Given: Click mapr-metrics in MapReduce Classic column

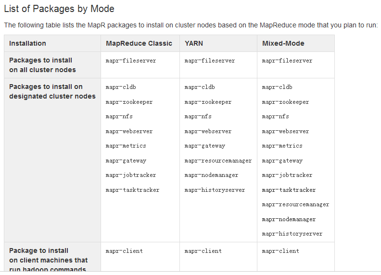Looking at the screenshot, I should [126, 146].
